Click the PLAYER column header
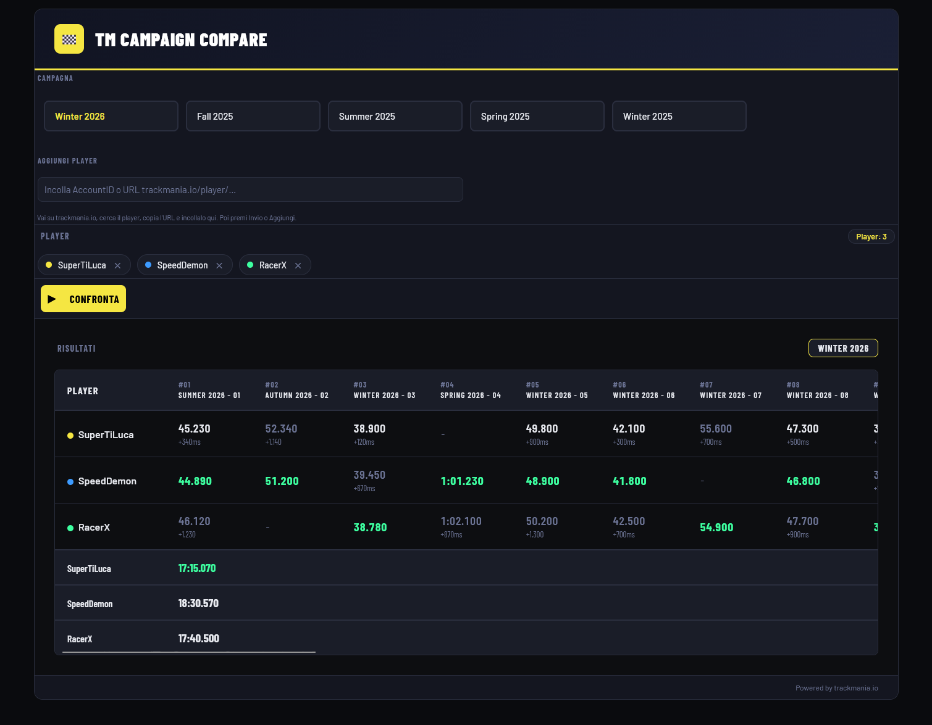 83,391
